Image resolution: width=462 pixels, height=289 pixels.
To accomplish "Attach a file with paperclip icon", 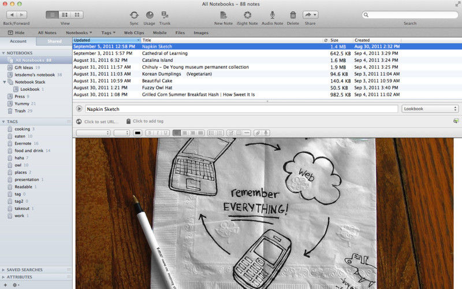I will click(258, 133).
